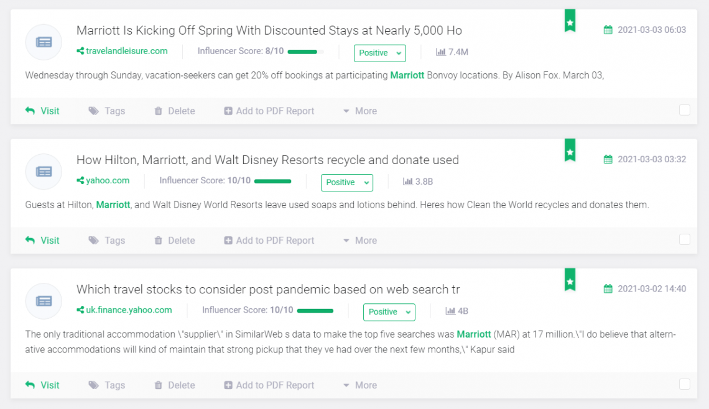Click the Tags icon on the Hilton recycling article
Image resolution: width=709 pixels, height=409 pixels.
click(x=94, y=241)
